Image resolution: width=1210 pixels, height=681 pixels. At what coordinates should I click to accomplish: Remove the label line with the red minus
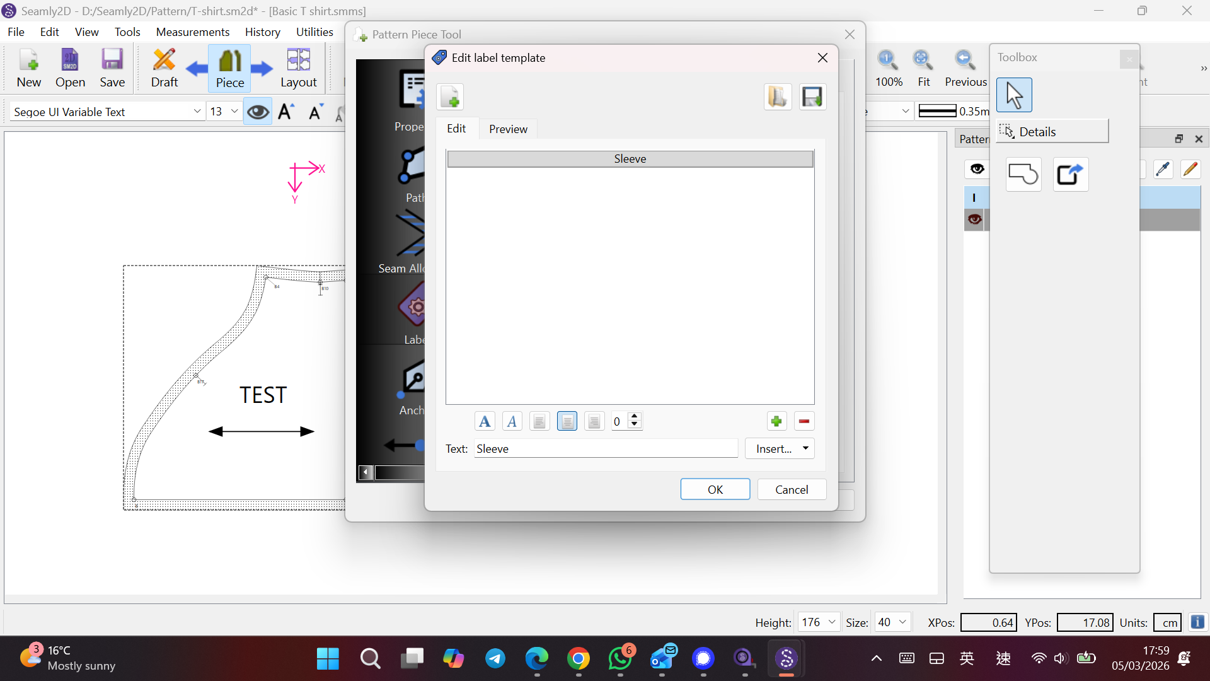804,421
